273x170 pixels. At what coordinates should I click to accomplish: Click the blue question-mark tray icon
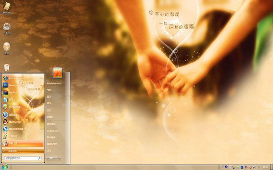226,167
